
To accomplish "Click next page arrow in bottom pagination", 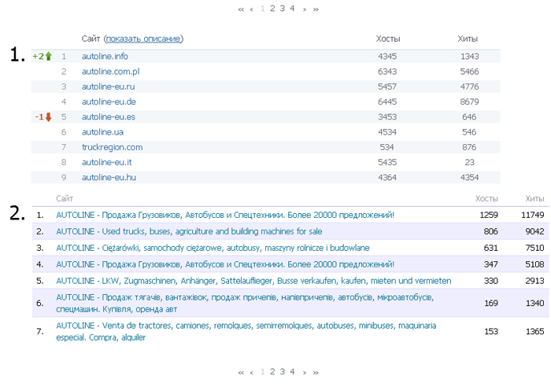I will coord(304,372).
